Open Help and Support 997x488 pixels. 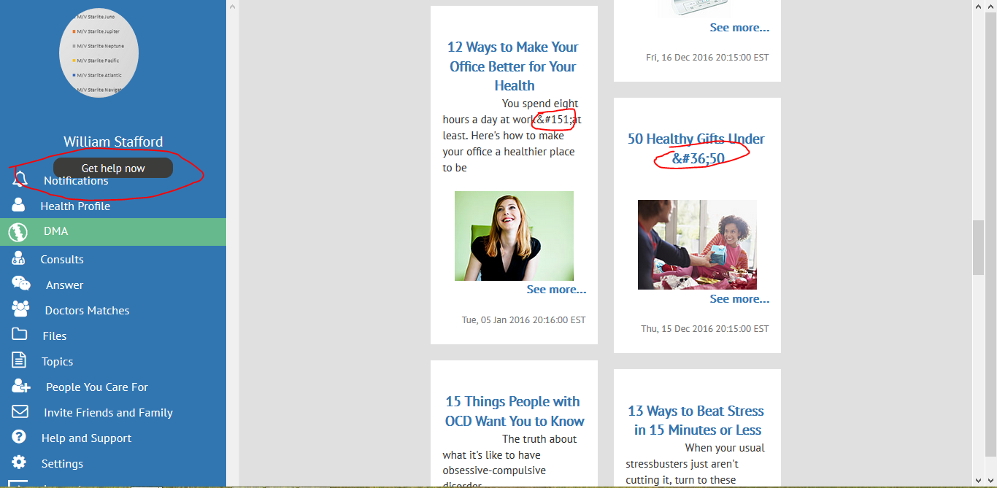[x=86, y=438]
